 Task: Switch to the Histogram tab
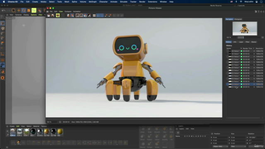pos(238,19)
